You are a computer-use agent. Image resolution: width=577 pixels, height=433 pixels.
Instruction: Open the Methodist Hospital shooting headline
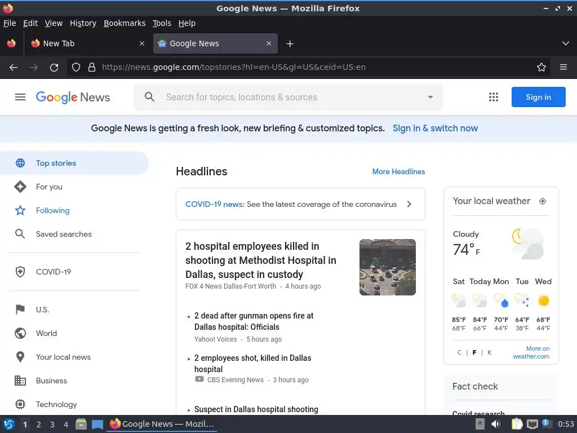coord(260,260)
